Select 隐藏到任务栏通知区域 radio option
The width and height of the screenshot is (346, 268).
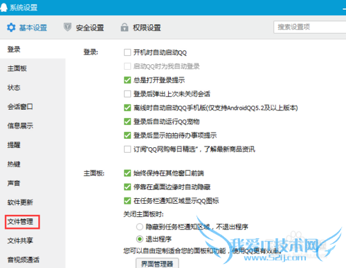point(140,227)
